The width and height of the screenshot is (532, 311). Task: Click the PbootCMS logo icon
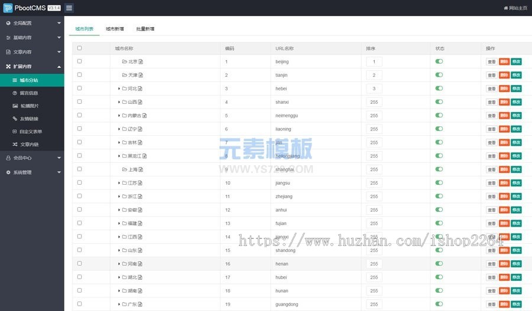point(8,8)
